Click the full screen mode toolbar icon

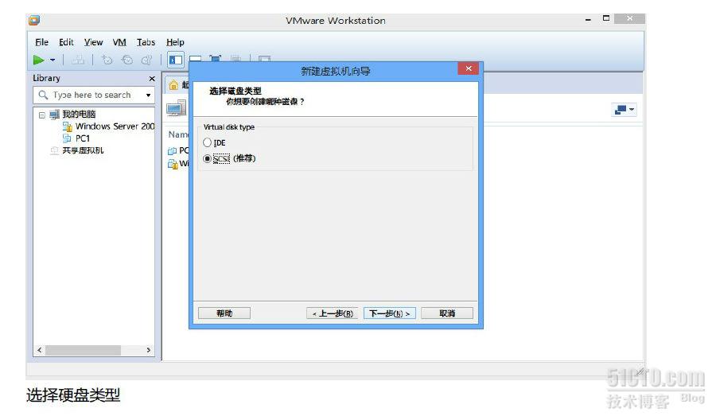[x=215, y=58]
